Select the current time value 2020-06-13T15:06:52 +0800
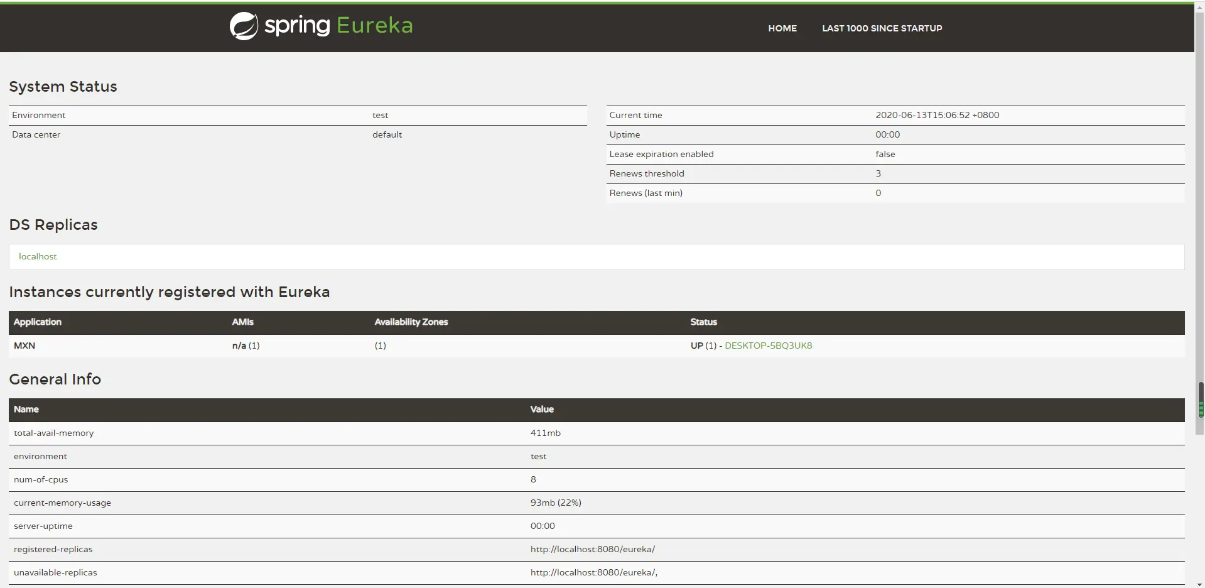 (x=938, y=115)
